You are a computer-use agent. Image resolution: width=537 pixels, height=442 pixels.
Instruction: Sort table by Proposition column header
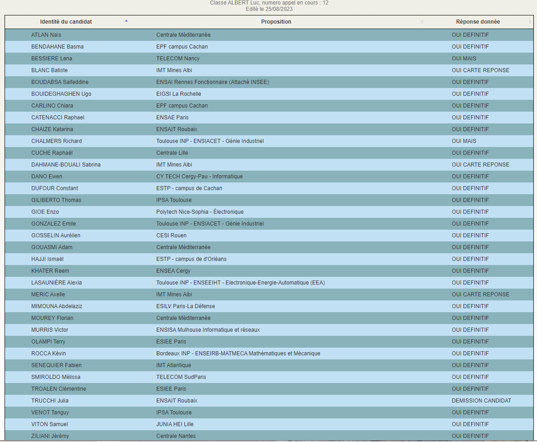276,22
